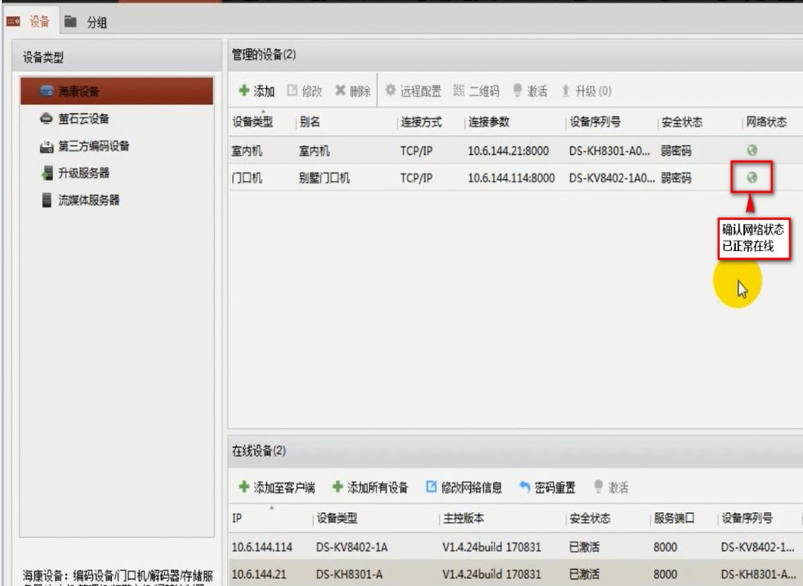The width and height of the screenshot is (803, 586).
Task: Click 密码重置 to reset password
Action: coord(547,488)
